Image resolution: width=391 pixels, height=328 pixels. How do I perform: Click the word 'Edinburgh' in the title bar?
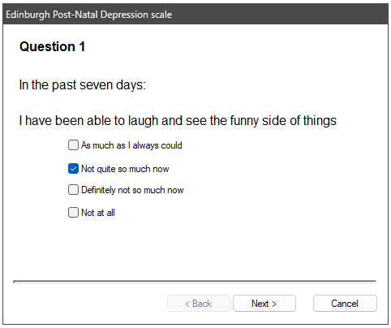[x=28, y=15]
